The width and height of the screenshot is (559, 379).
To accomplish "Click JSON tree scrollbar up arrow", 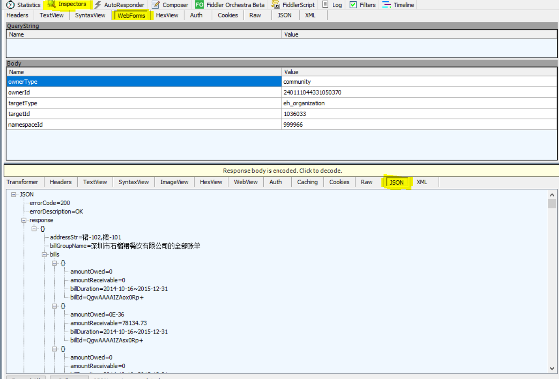I will pyautogui.click(x=552, y=195).
